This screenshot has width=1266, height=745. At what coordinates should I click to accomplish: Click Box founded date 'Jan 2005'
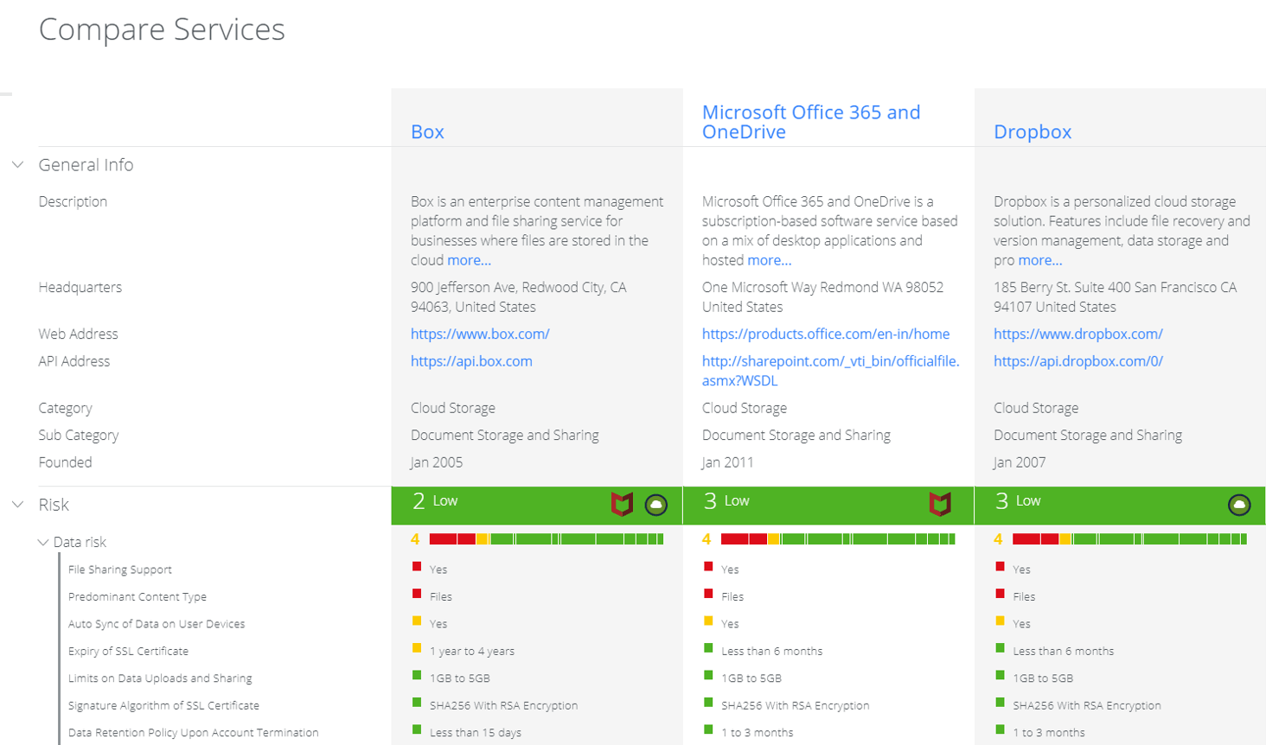pos(437,462)
